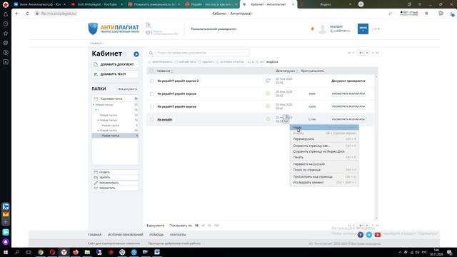Click 'Переименовать' in the folder actions
Screen dimensions: 457x257
click(x=115, y=183)
